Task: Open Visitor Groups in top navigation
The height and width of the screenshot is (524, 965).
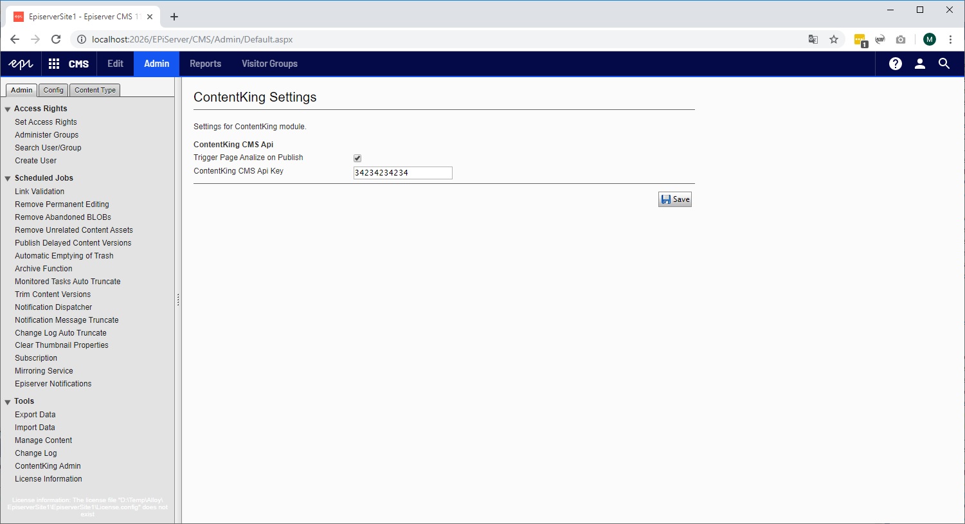Action: [x=269, y=64]
